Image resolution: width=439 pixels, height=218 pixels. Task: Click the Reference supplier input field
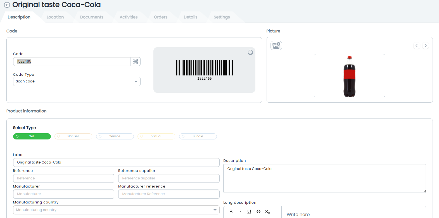pyautogui.click(x=169, y=178)
